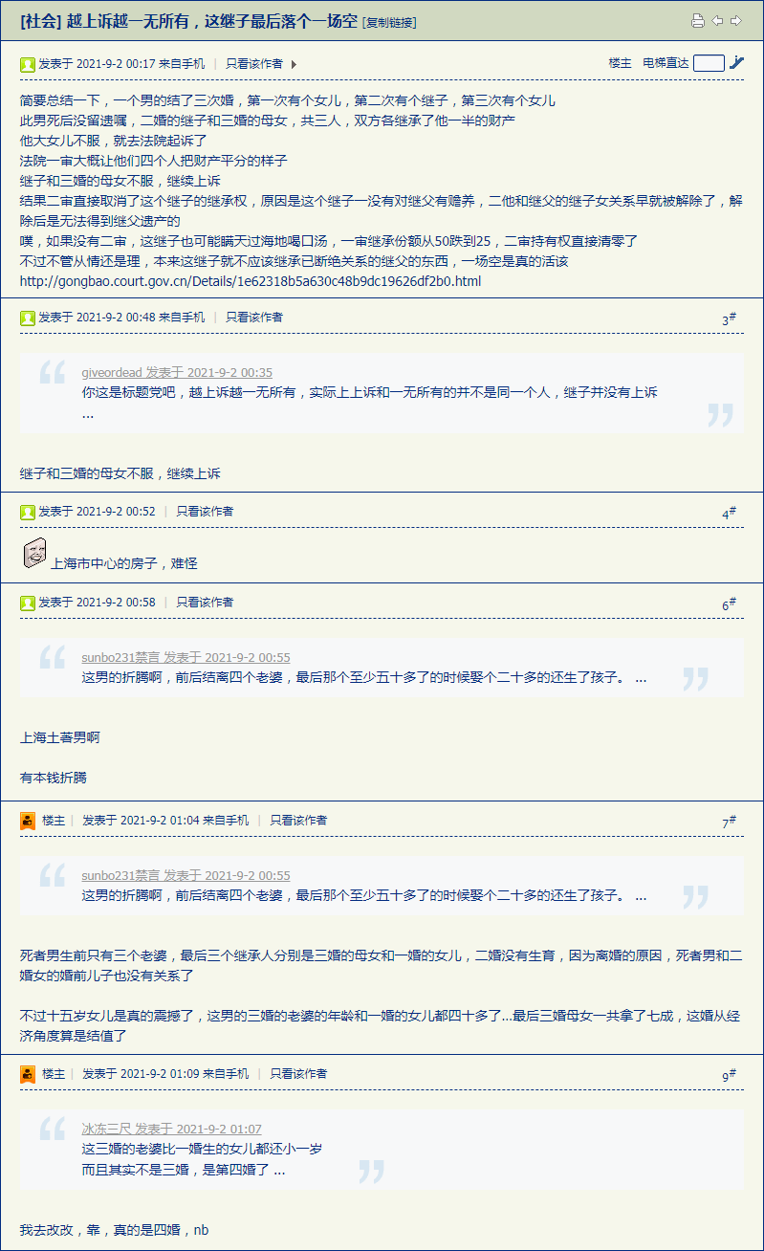The width and height of the screenshot is (764, 1251).
Task: Open quoted sunbo231禁言 post in floor 6
Action: pos(186,658)
